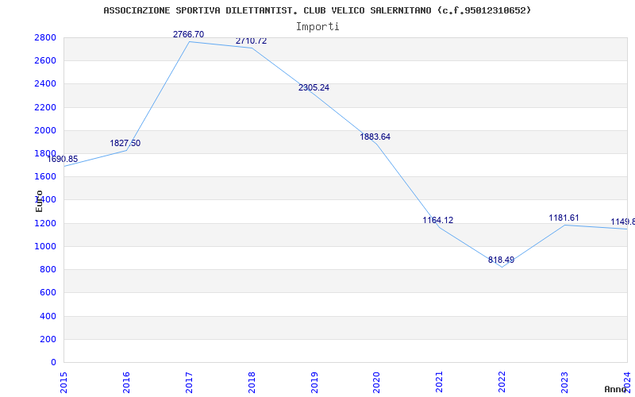The image size is (635, 397).
Task: Click the 2000 y-axis tick label
Action: (45, 130)
